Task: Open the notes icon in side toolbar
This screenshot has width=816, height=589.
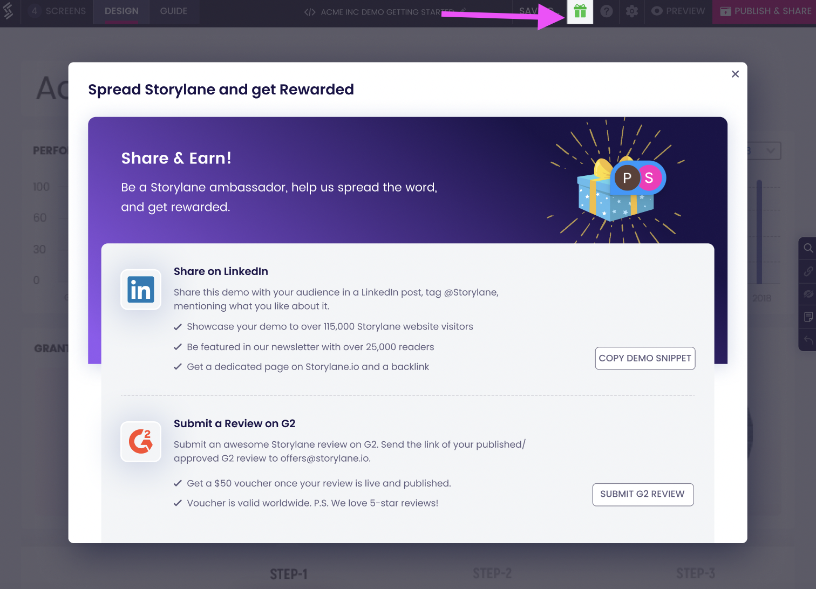Action: (808, 317)
